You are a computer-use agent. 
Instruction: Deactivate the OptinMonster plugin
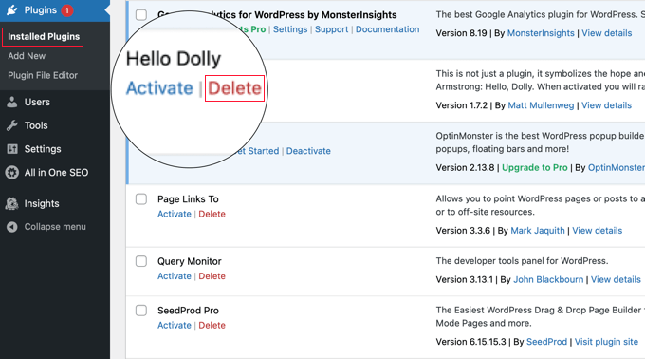coord(308,151)
